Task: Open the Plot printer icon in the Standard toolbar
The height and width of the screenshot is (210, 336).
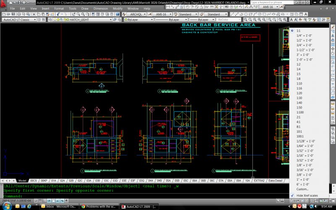Action: 19,14
